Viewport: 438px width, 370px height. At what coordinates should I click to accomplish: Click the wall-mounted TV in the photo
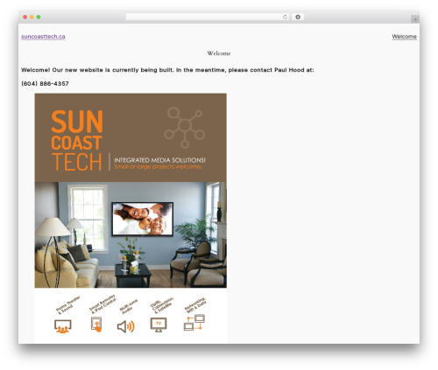143,219
